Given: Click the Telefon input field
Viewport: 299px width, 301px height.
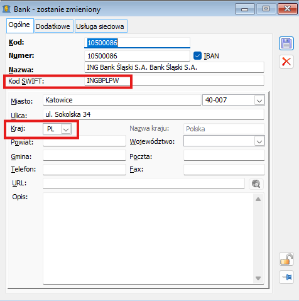Looking at the screenshot, I should (84, 170).
